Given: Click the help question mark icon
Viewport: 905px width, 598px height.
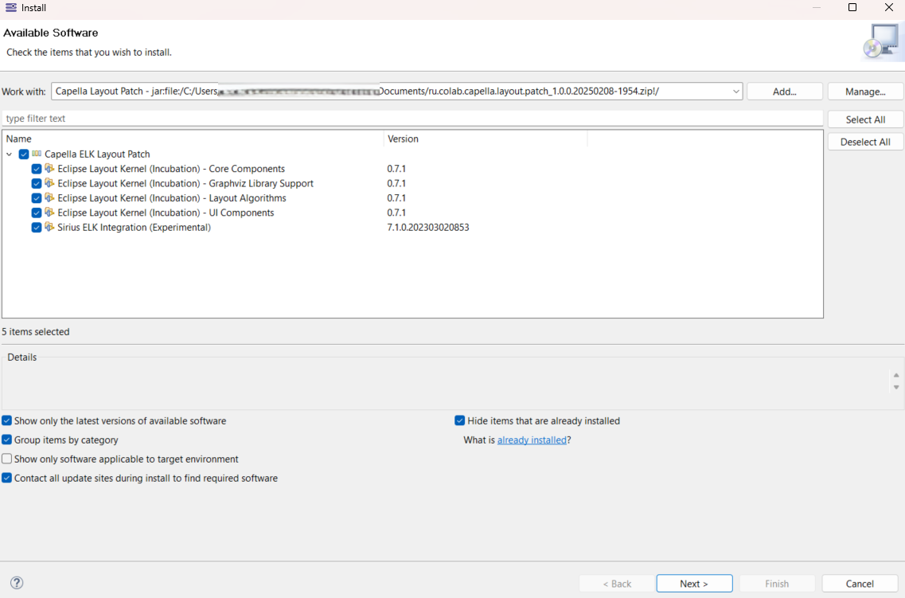Looking at the screenshot, I should (16, 583).
